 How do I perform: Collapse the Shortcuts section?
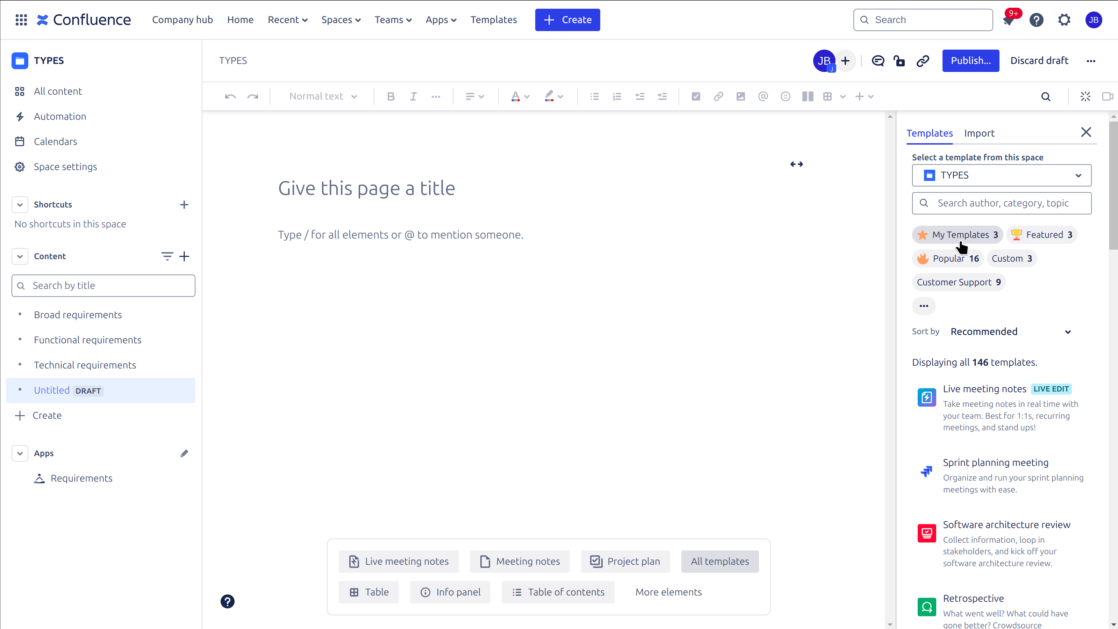20,204
